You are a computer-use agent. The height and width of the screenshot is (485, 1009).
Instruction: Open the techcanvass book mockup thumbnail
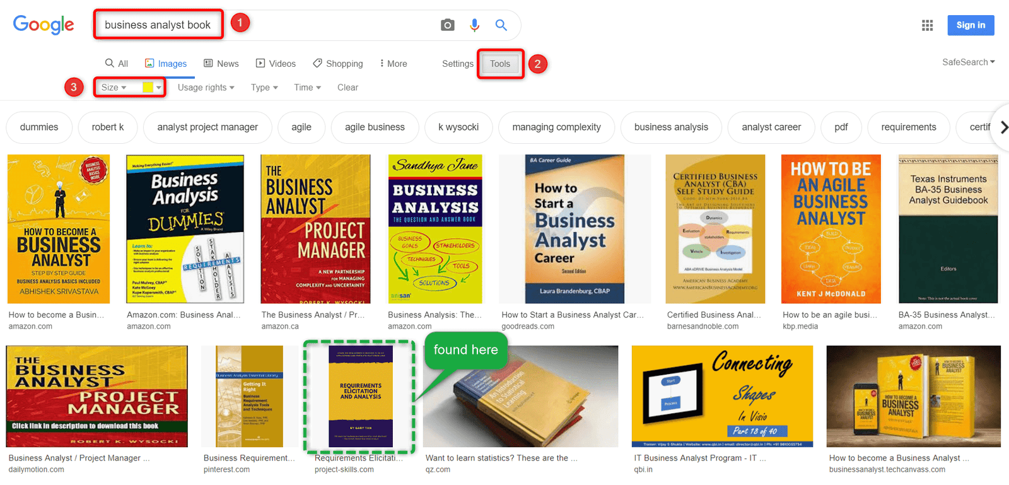click(x=914, y=396)
